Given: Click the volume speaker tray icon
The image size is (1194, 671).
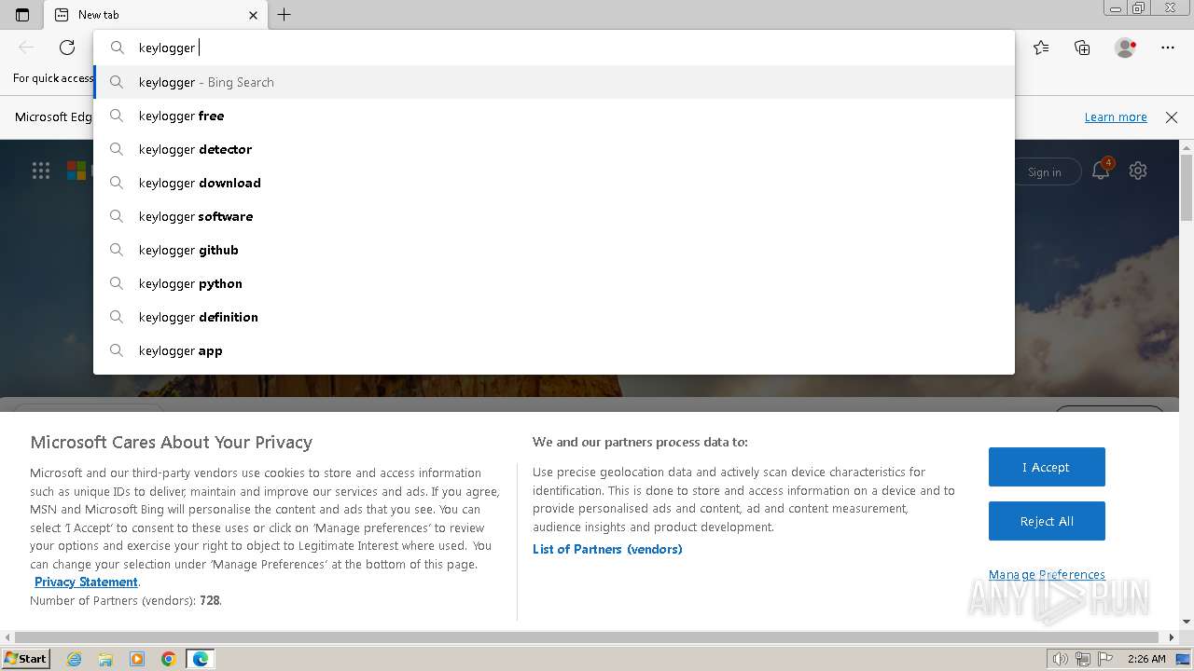Looking at the screenshot, I should pyautogui.click(x=1060, y=659).
